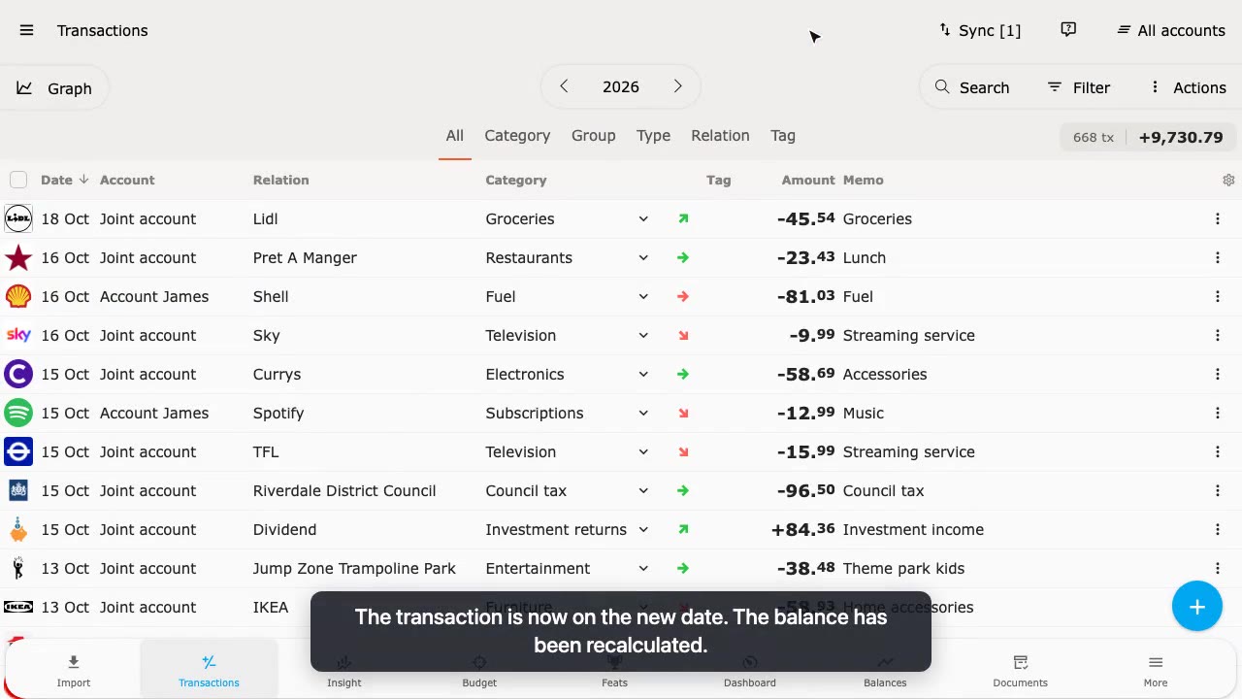The width and height of the screenshot is (1242, 699).
Task: Open Balances in bottom navigation
Action: [885, 670]
